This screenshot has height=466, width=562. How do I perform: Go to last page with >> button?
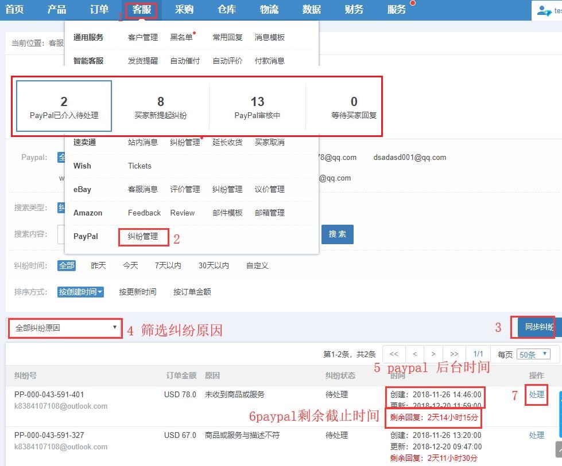(454, 354)
